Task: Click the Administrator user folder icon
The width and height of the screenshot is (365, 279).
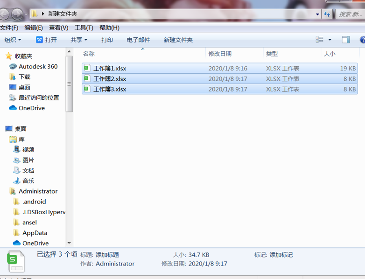Action: pyautogui.click(x=12, y=191)
